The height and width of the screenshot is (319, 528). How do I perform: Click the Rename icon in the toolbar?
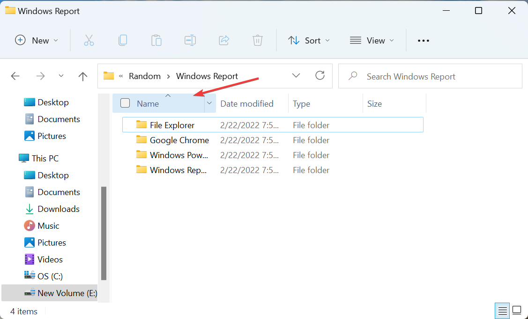pyautogui.click(x=190, y=40)
